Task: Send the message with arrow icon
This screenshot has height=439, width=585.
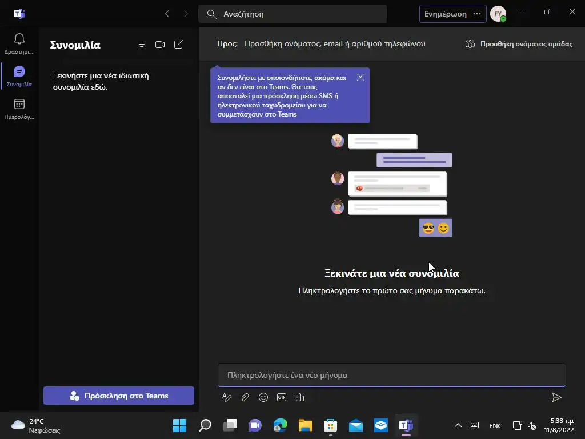Action: pyautogui.click(x=556, y=397)
